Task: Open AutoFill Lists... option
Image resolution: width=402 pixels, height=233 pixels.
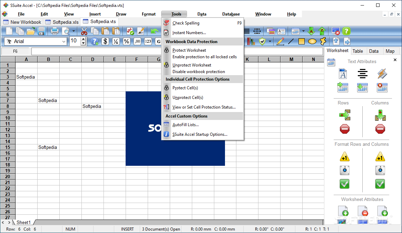Action: click(203, 125)
